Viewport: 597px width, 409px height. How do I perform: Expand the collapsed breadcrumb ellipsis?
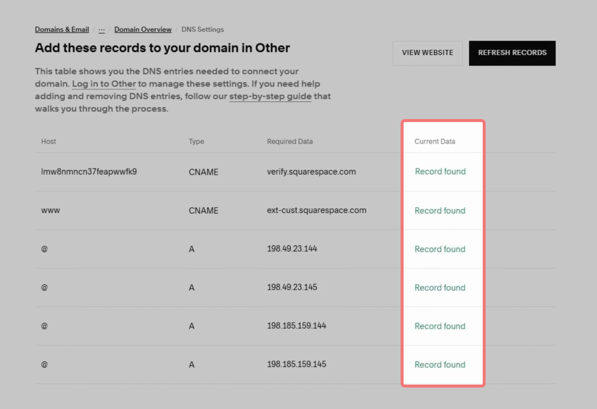(102, 30)
